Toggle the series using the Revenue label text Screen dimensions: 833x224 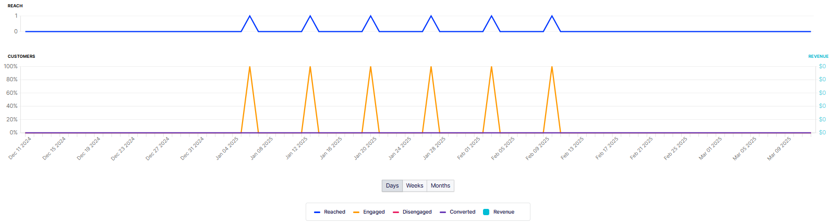[503, 212]
